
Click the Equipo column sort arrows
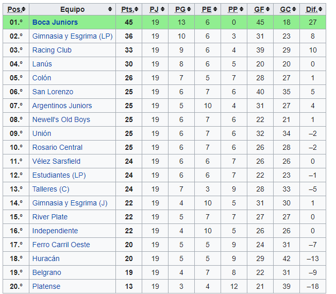pos(110,9)
